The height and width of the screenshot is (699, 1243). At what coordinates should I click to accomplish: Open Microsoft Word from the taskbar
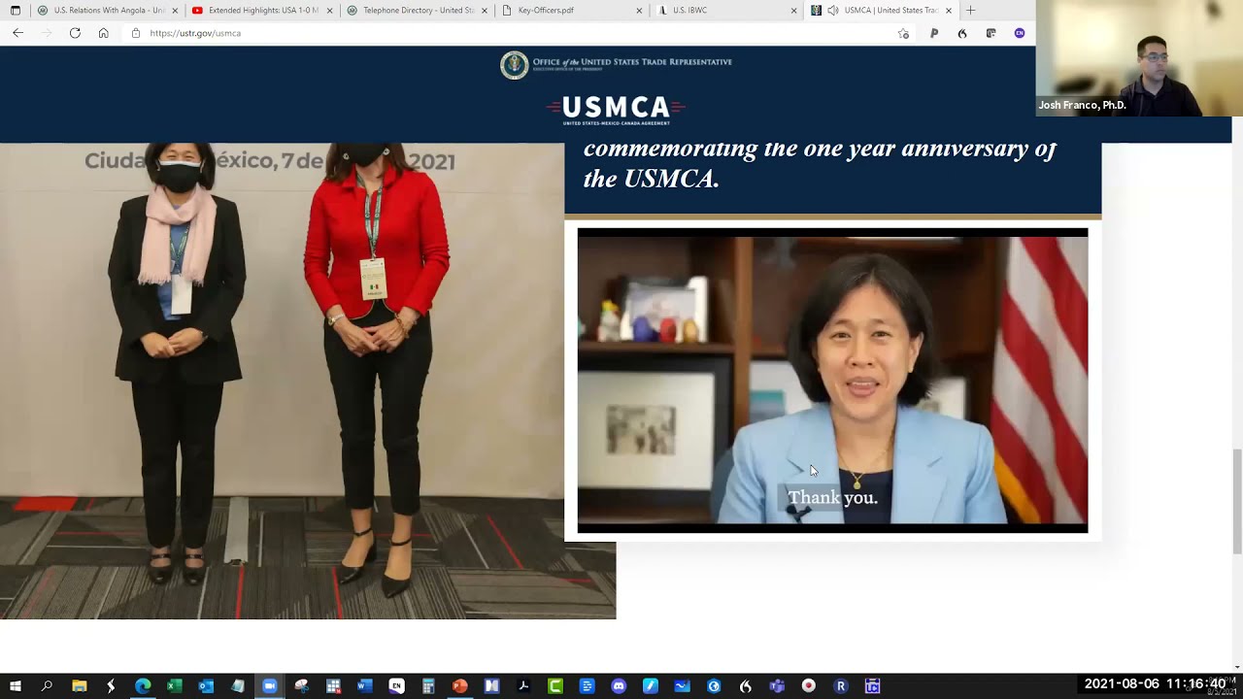pyautogui.click(x=365, y=686)
